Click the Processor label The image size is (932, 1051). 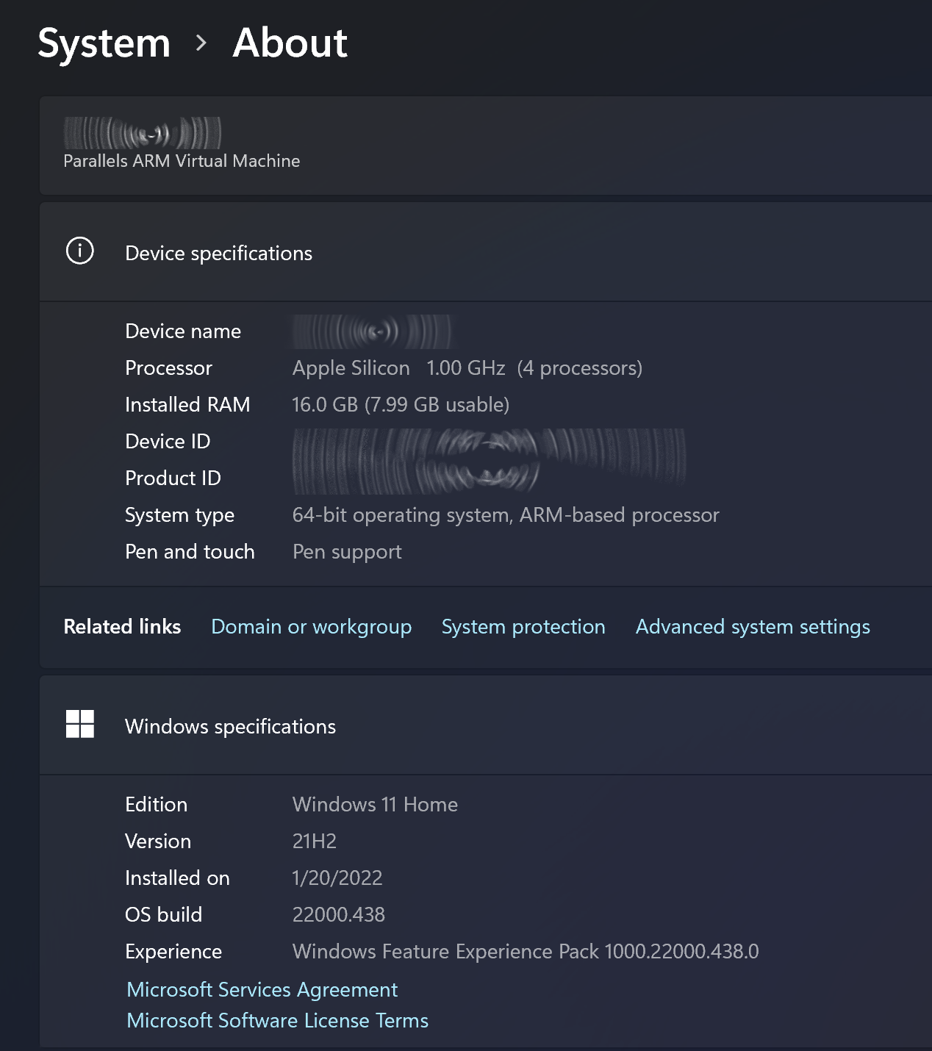coord(168,368)
